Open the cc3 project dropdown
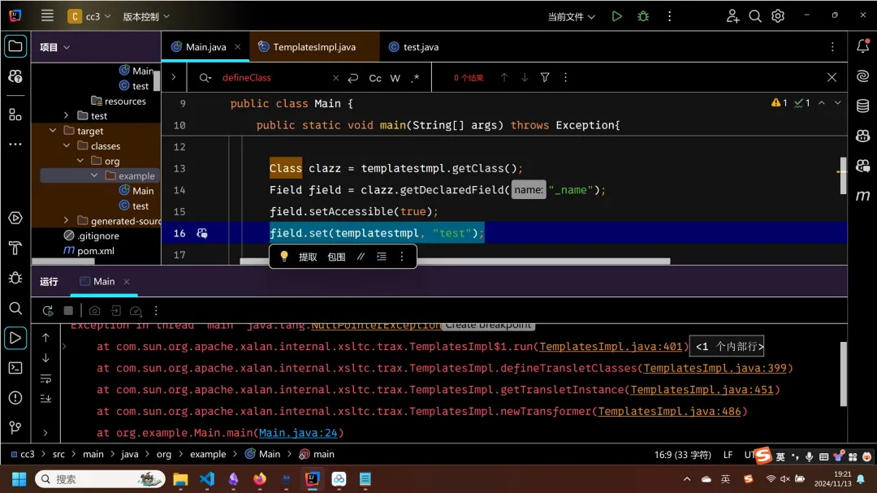 tap(89, 16)
